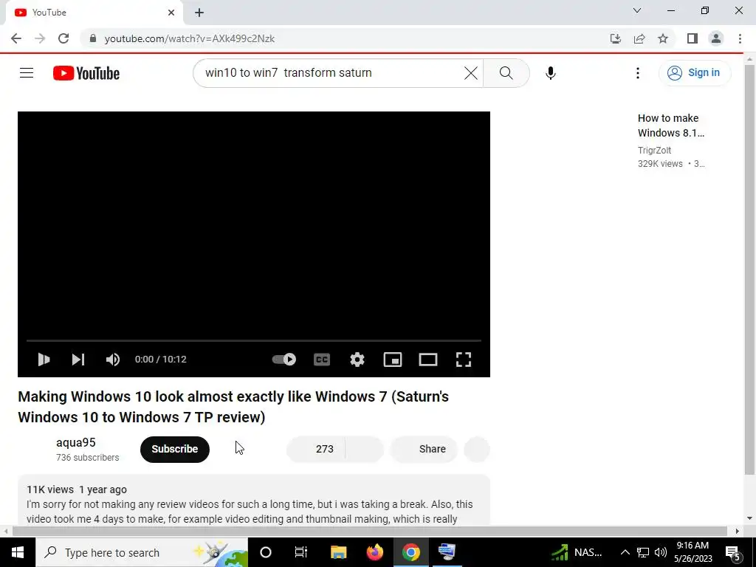Launch Firefox from the taskbar
756x567 pixels.
point(374,552)
